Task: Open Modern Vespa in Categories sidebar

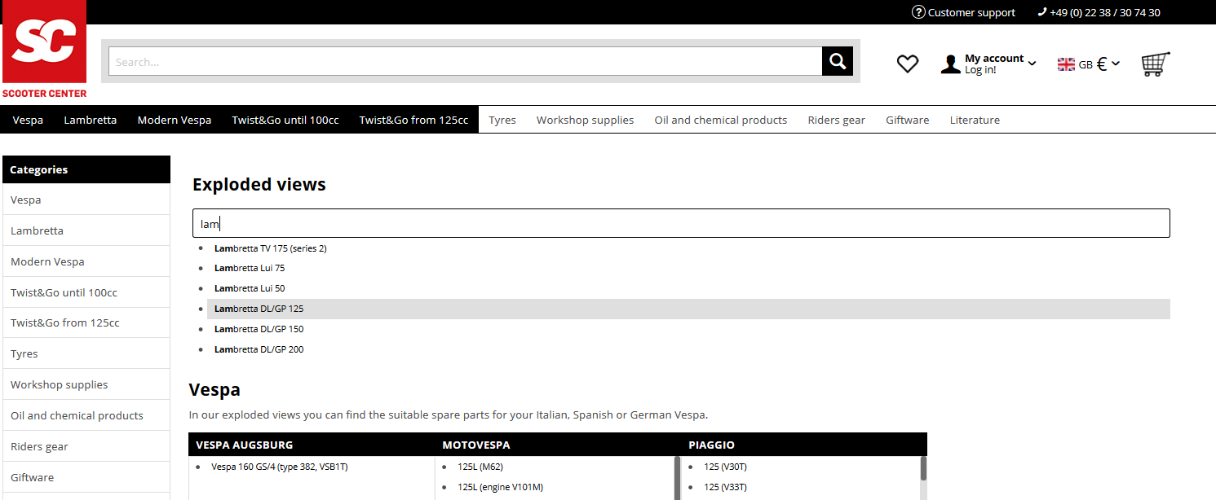Action: tap(86, 261)
